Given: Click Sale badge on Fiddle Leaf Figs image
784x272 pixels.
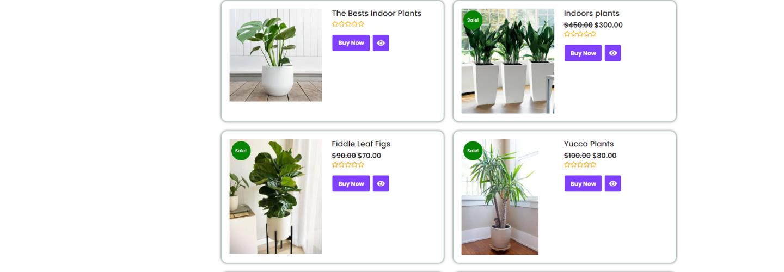Looking at the screenshot, I should (x=241, y=151).
